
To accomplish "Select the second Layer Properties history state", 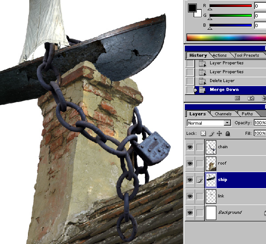I will coord(231,72).
